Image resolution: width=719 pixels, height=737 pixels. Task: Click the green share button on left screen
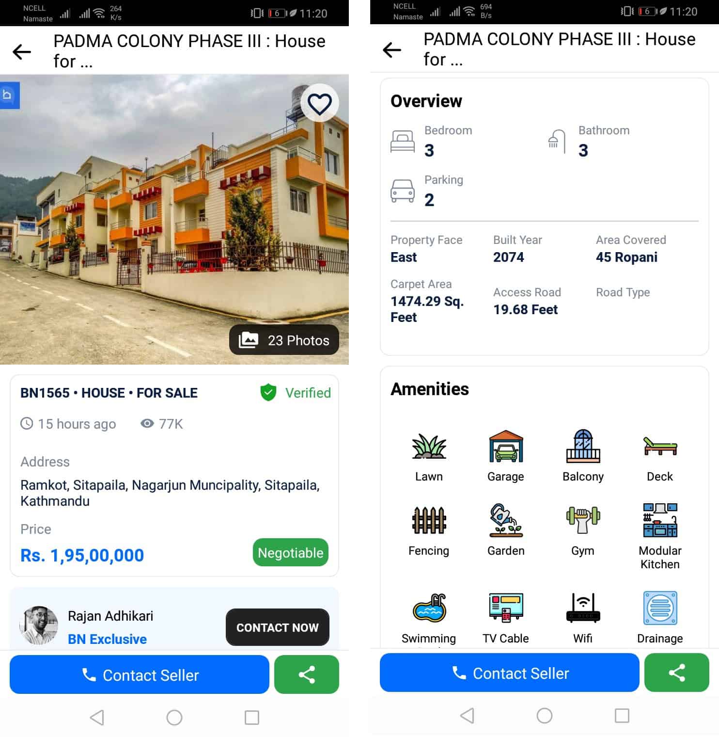click(307, 674)
